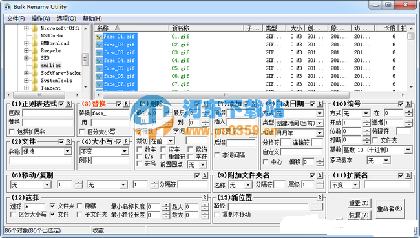Check the 中心 checkbox in auto date

266,162
